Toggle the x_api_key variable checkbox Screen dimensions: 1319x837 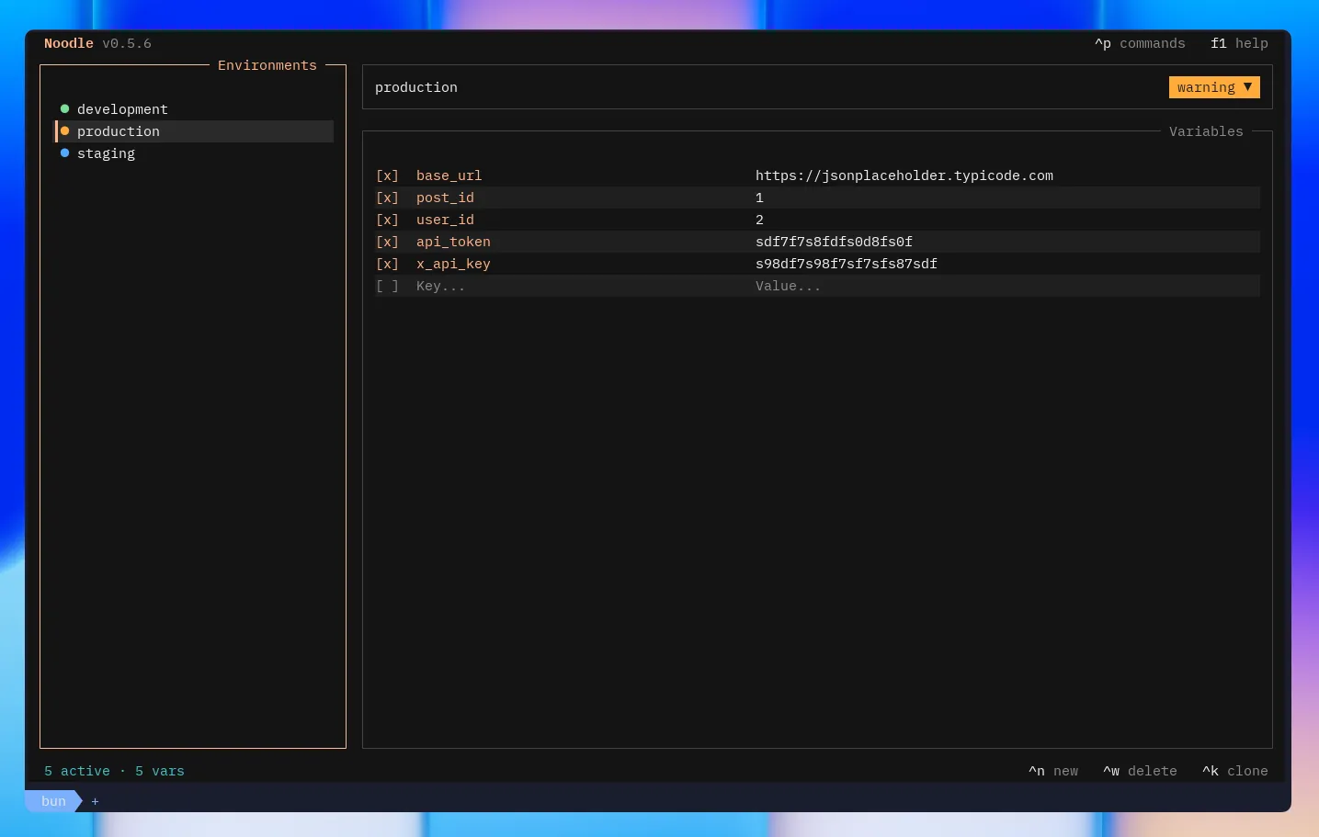(x=387, y=264)
